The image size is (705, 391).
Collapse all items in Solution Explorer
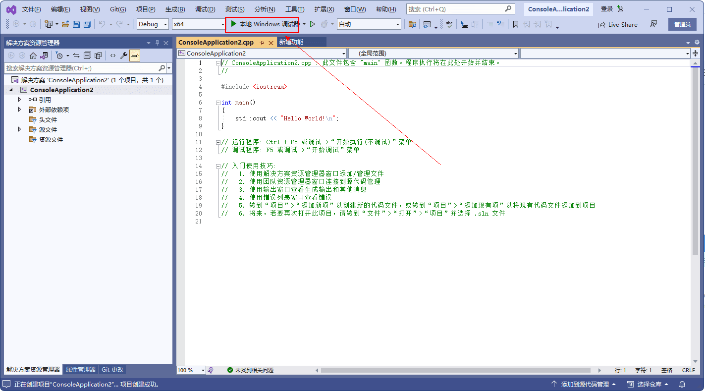(87, 56)
